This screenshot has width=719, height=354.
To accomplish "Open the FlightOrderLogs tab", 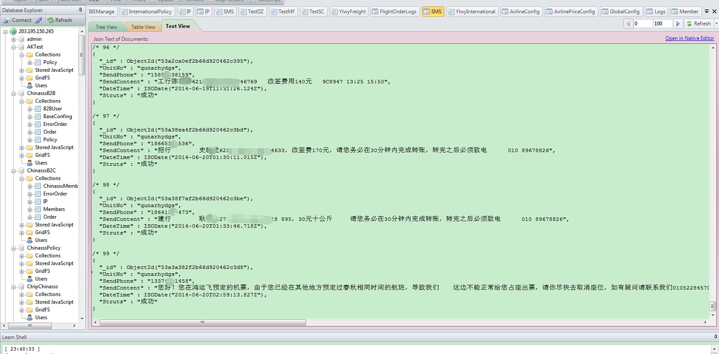I will click(394, 12).
